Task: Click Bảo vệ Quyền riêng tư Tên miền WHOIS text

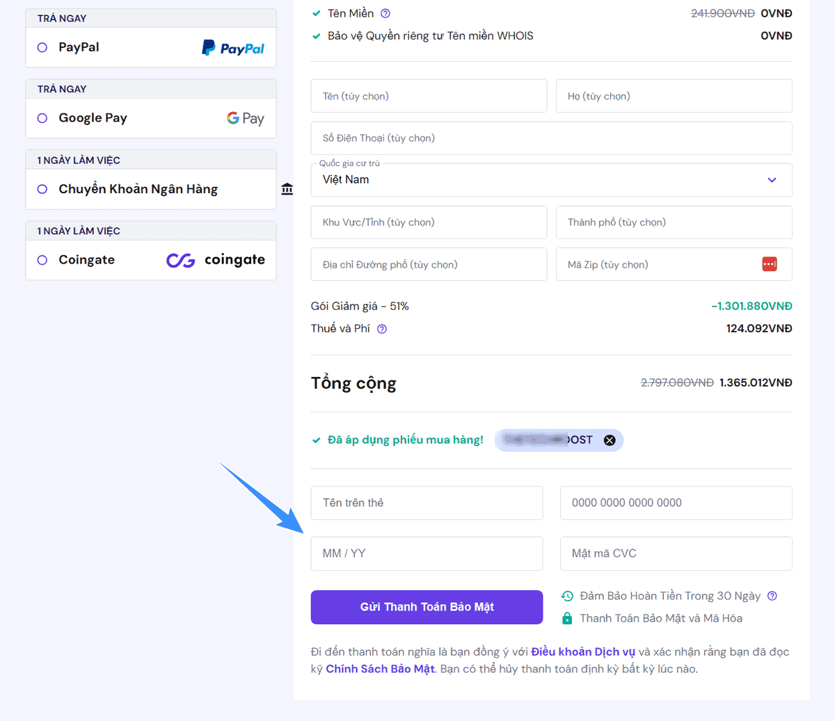Action: point(431,35)
